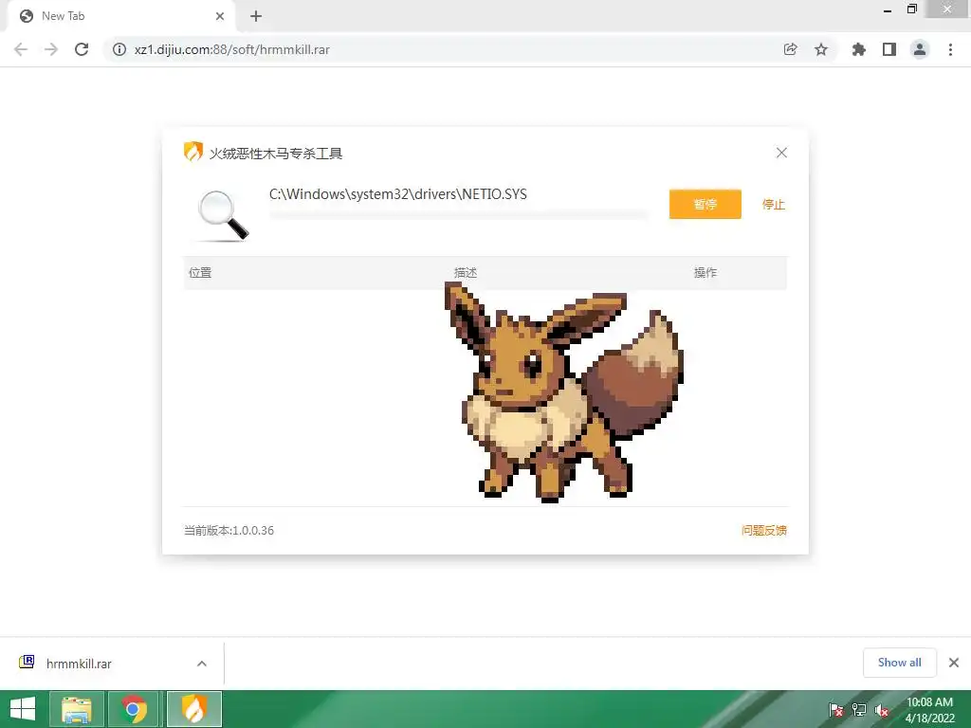Click the location column header
This screenshot has width=971, height=728.
click(200, 272)
